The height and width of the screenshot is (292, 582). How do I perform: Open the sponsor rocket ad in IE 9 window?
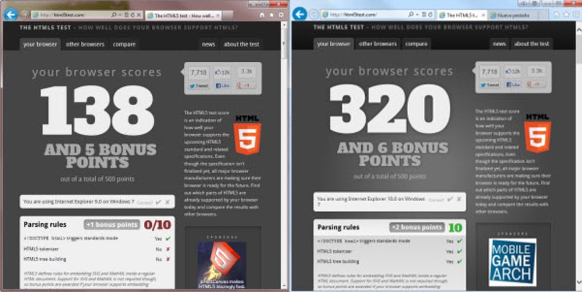coord(222,265)
